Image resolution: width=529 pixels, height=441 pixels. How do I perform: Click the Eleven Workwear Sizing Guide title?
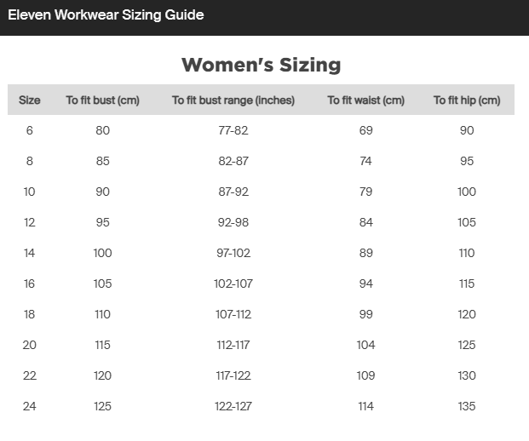106,15
